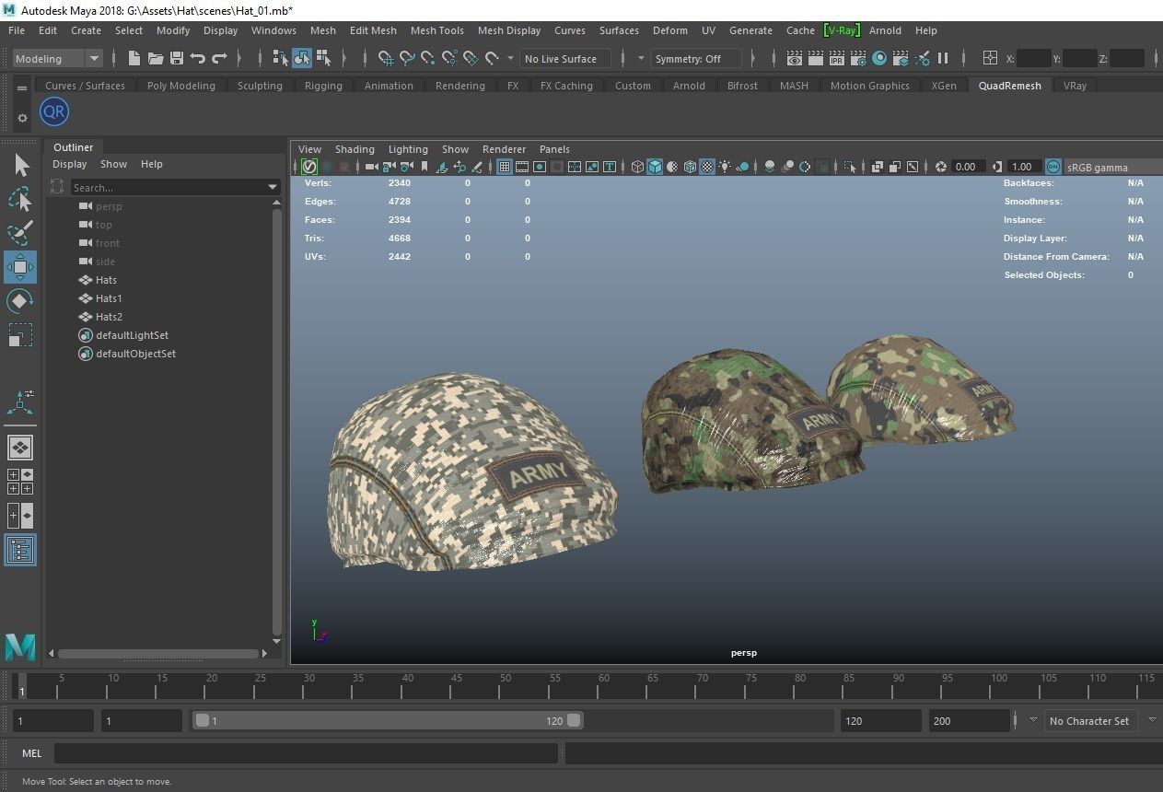Open Render Settings clapperboard gear icon
The image size is (1163, 792).
(858, 58)
